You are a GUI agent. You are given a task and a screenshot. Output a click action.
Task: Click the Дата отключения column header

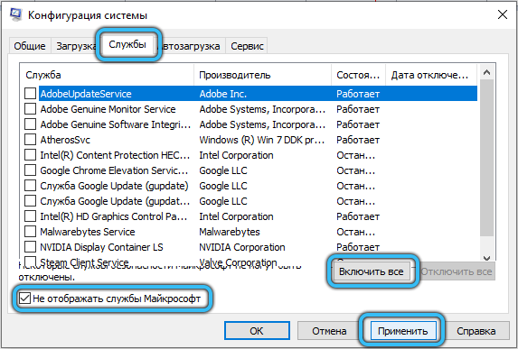coord(431,75)
